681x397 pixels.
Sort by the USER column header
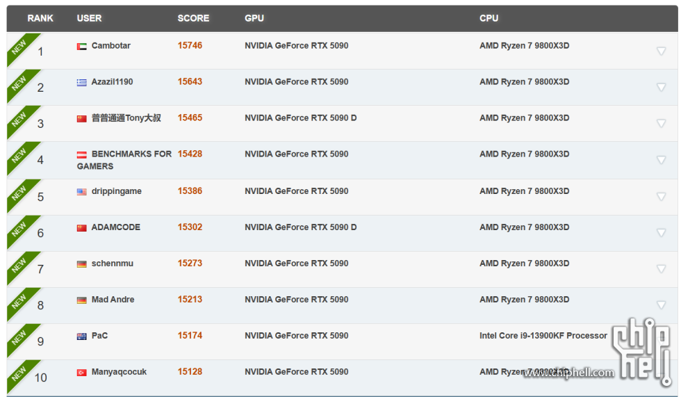click(x=89, y=18)
